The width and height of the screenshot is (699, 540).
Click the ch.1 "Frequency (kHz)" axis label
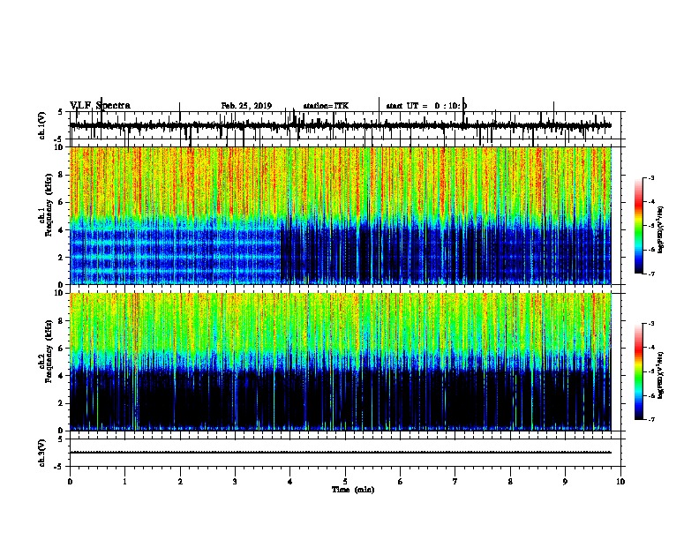coord(49,206)
